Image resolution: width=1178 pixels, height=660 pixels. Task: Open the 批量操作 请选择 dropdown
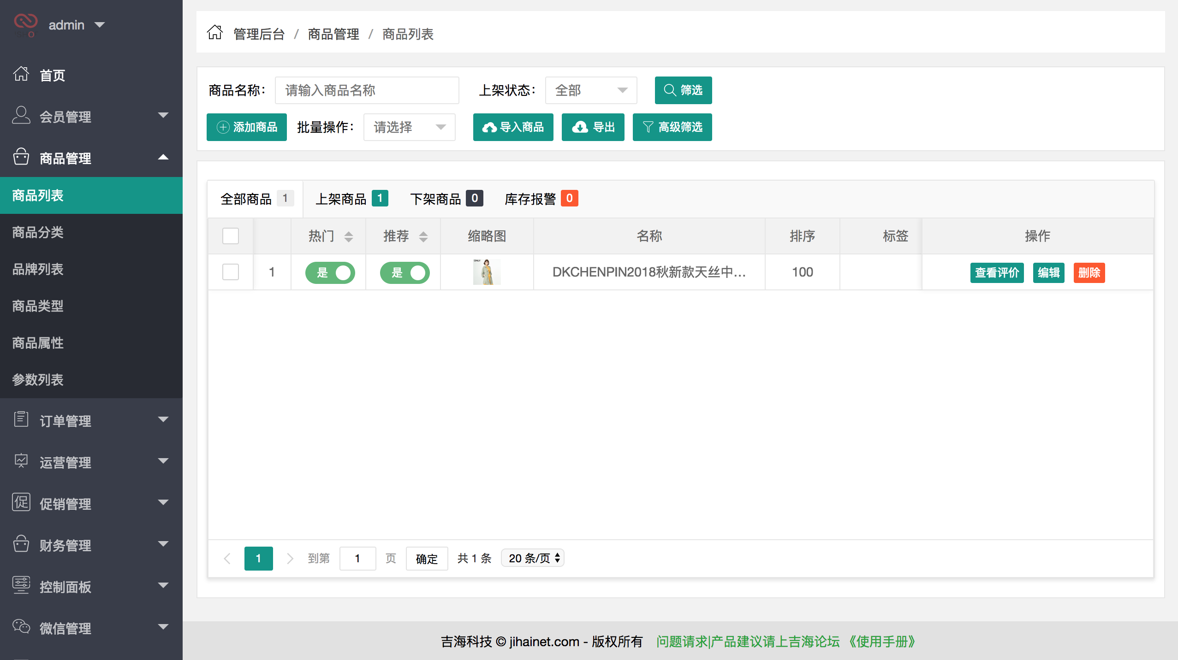[x=409, y=127]
